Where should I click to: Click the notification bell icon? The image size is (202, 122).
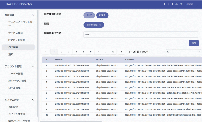pyautogui.click(x=165, y=4)
